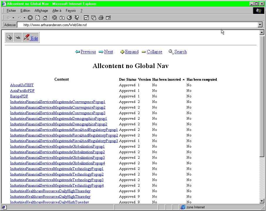Switch to Fullscreen view via toolbar
Viewport: 266px width, 211px height.
click(x=86, y=18)
